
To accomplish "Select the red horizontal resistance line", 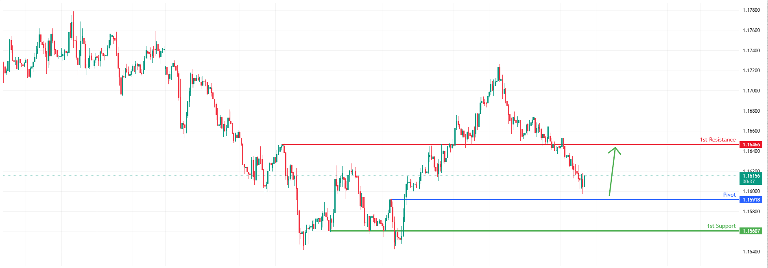I will point(488,145).
